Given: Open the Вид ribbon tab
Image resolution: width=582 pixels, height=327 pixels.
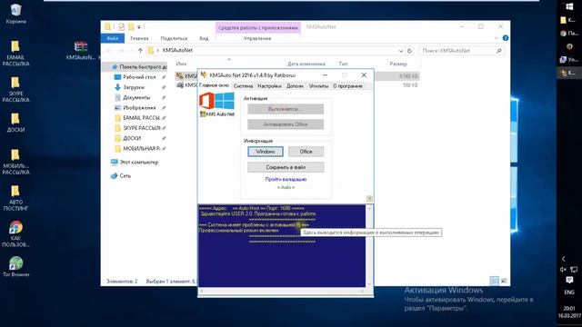Looking at the screenshot, I should pos(204,38).
